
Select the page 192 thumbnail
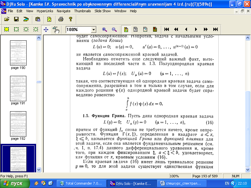click(x=18, y=124)
